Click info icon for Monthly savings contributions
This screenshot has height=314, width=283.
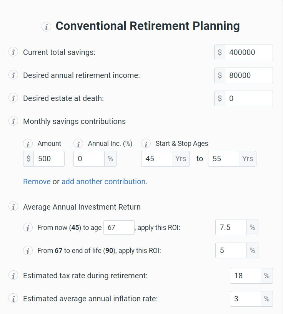point(13,121)
